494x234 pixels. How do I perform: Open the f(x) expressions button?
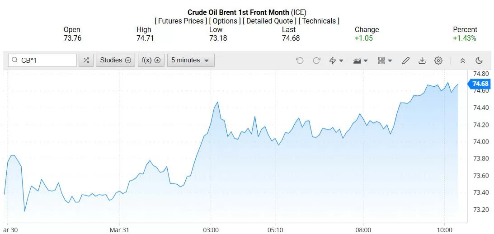coord(151,60)
